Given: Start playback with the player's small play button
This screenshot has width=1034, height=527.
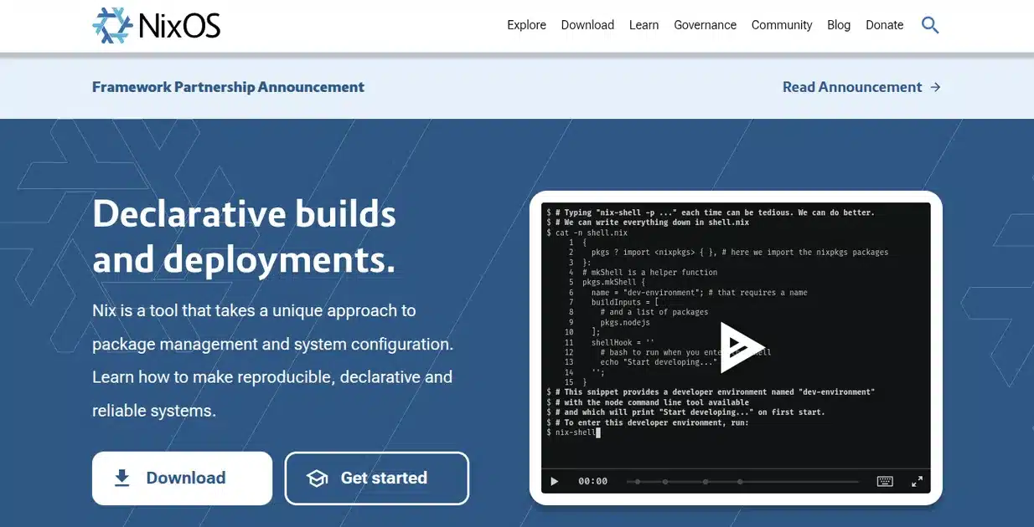Looking at the screenshot, I should pos(554,481).
